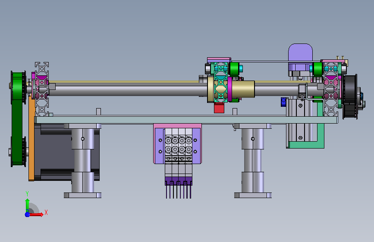Click the Y label of the coordinate triad
This screenshot has height=242, width=374.
[27, 194]
